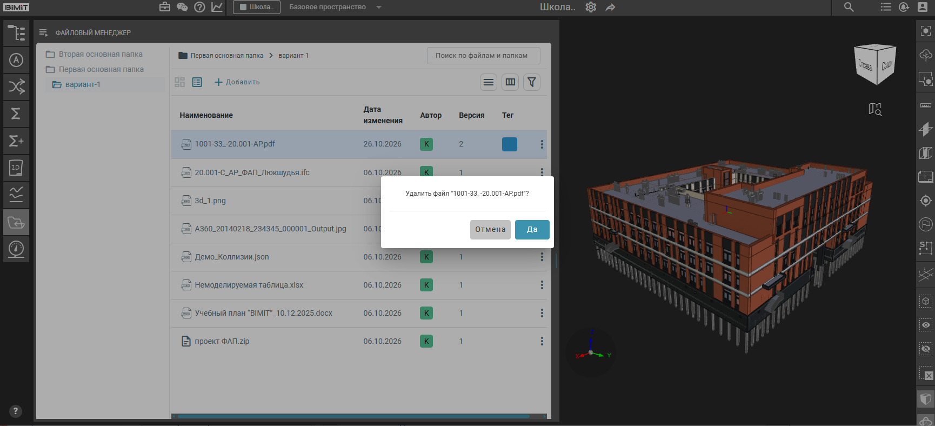
Task: Open the columns layout settings icon
Action: 510,82
